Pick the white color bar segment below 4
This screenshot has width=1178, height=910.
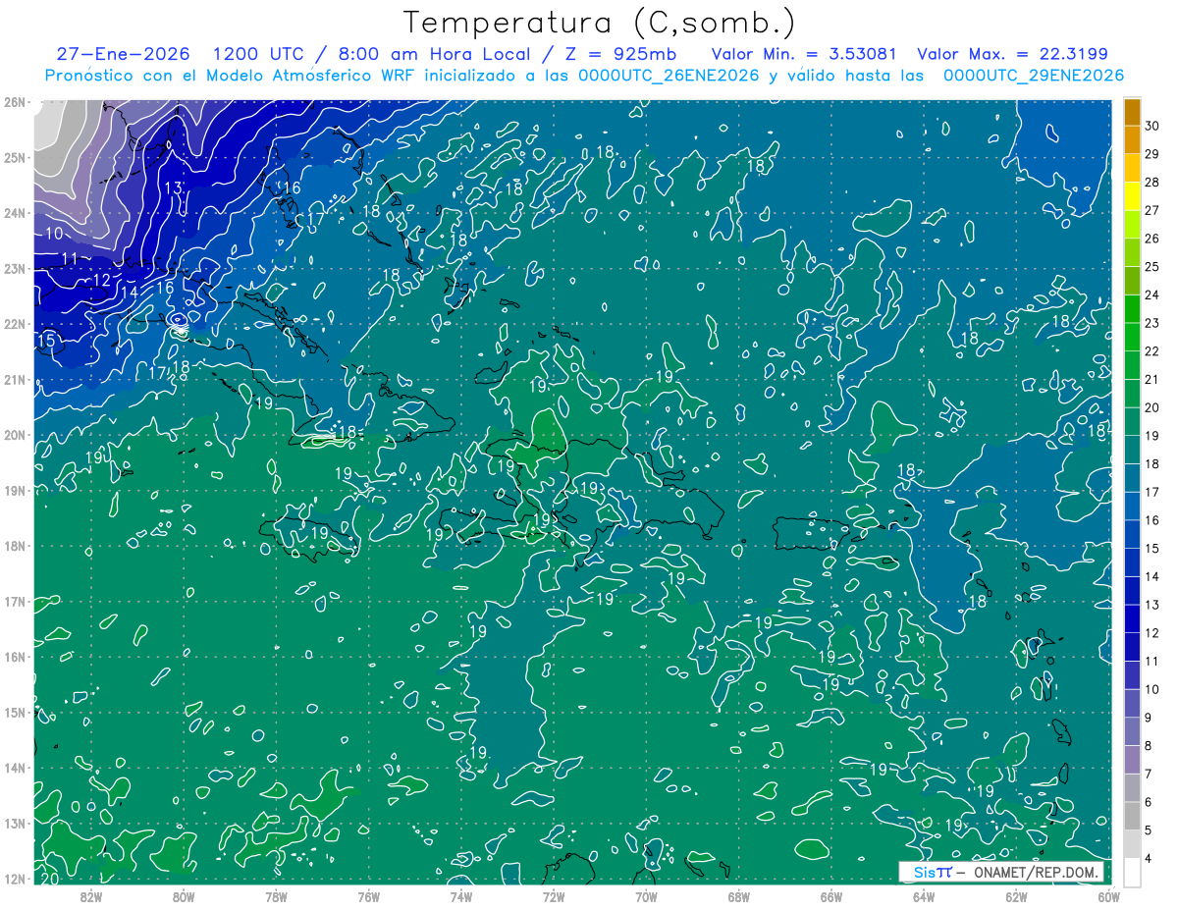coord(1132,872)
